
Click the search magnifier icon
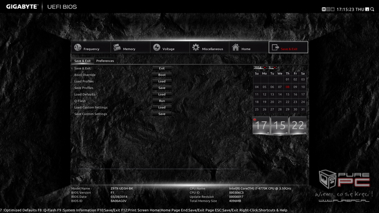pos(372,9)
